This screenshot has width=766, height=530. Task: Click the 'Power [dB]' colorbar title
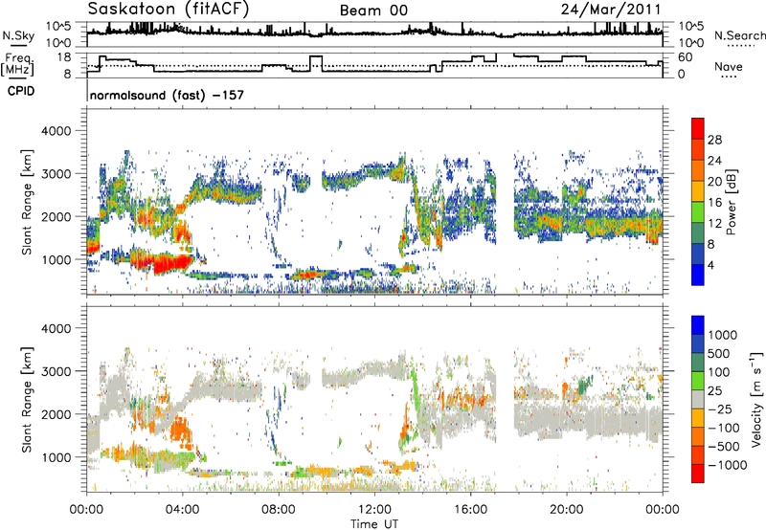731,202
